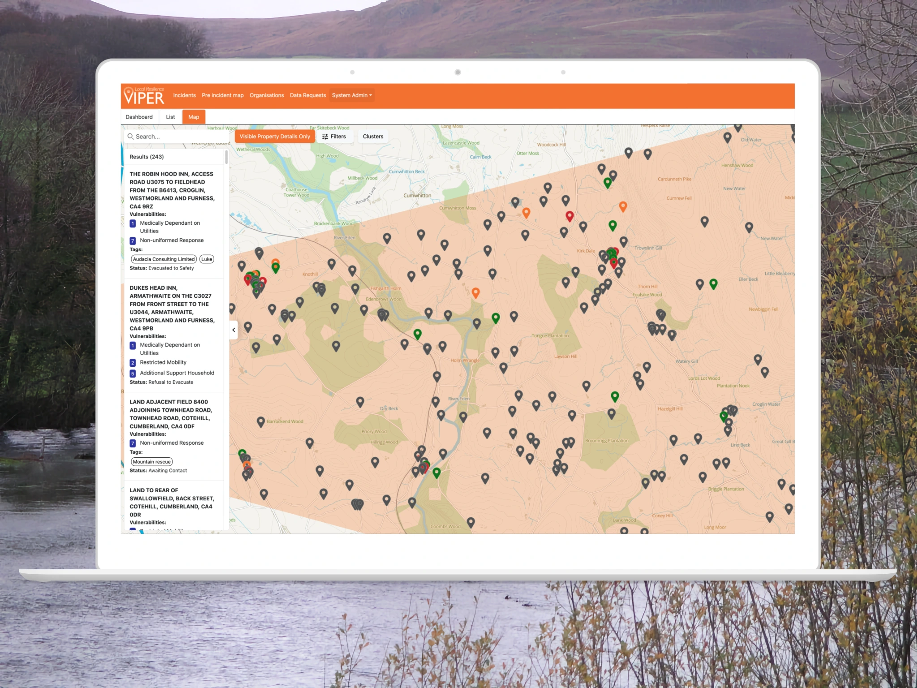
Task: Collapse the results sidebar with chevron
Action: coord(234,330)
